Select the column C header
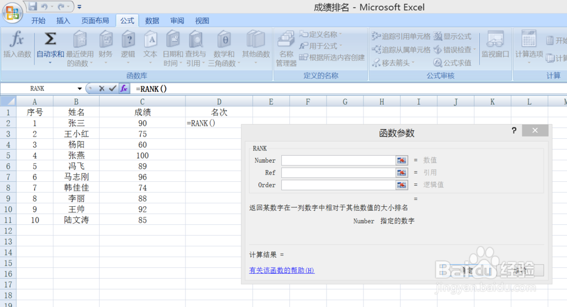Image resolution: width=567 pixels, height=307 pixels. (x=142, y=102)
